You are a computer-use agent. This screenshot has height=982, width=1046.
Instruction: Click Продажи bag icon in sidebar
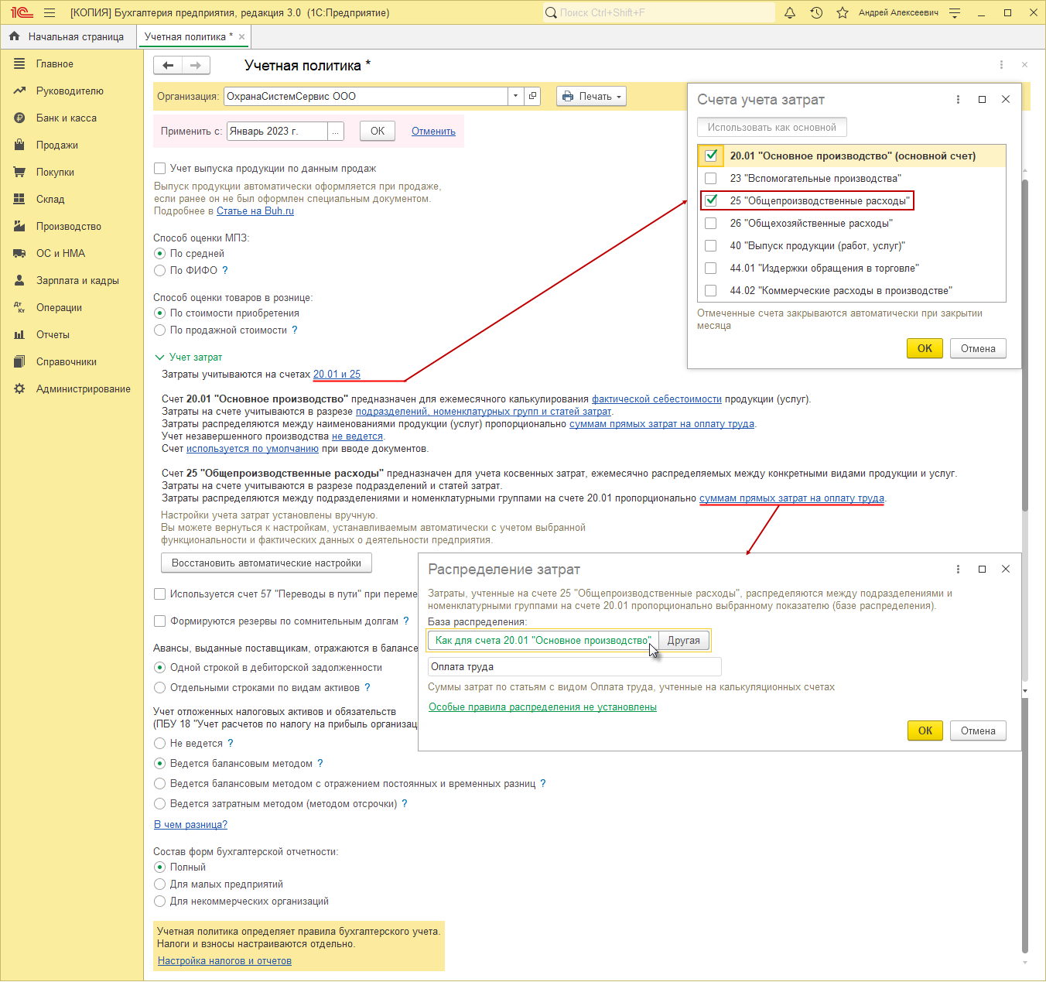point(19,145)
